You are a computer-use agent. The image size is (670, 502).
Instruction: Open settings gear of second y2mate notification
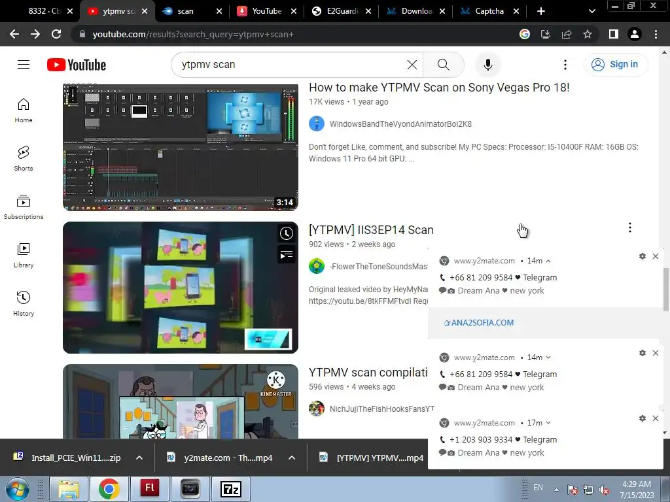[643, 353]
